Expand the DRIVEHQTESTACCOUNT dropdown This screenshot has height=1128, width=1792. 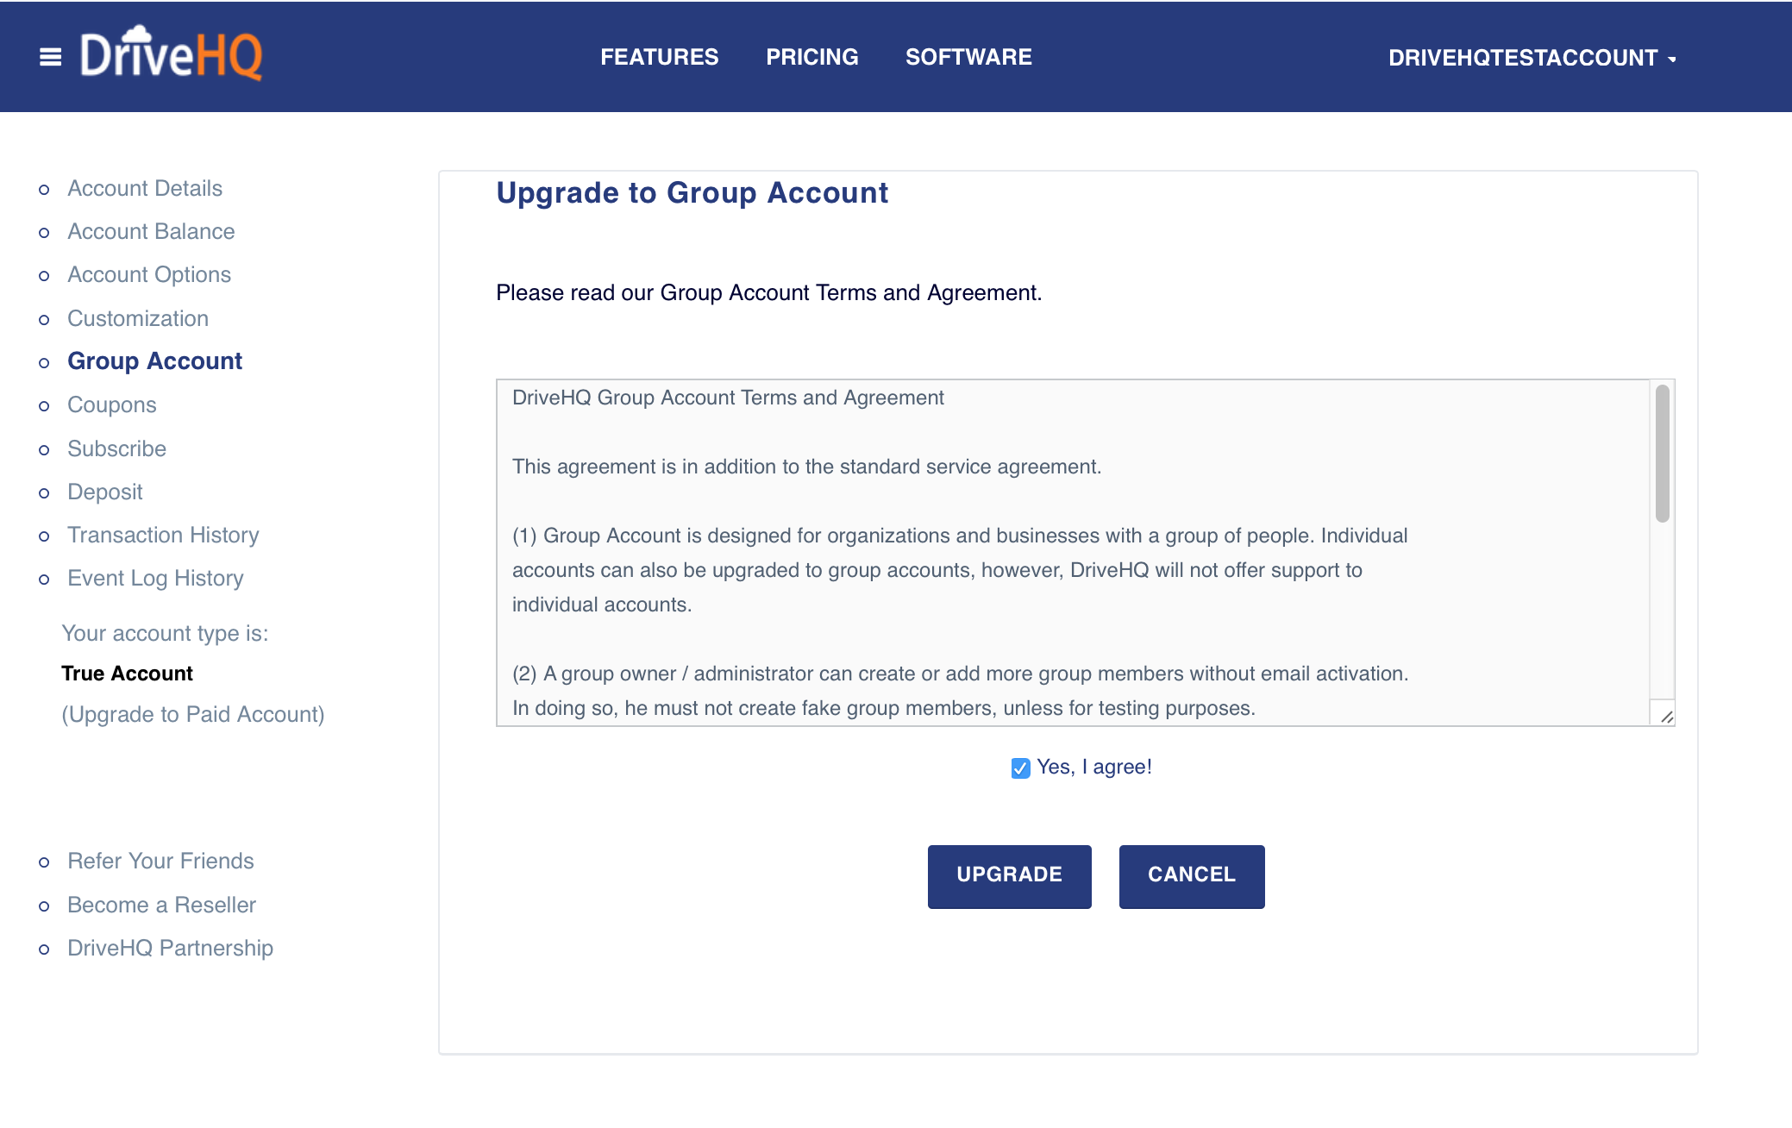click(1532, 58)
